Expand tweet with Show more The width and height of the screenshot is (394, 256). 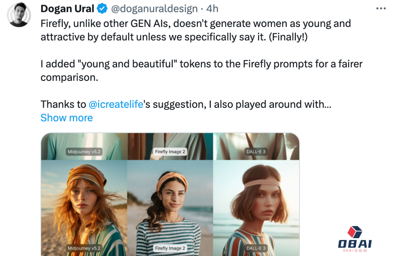[x=67, y=118]
